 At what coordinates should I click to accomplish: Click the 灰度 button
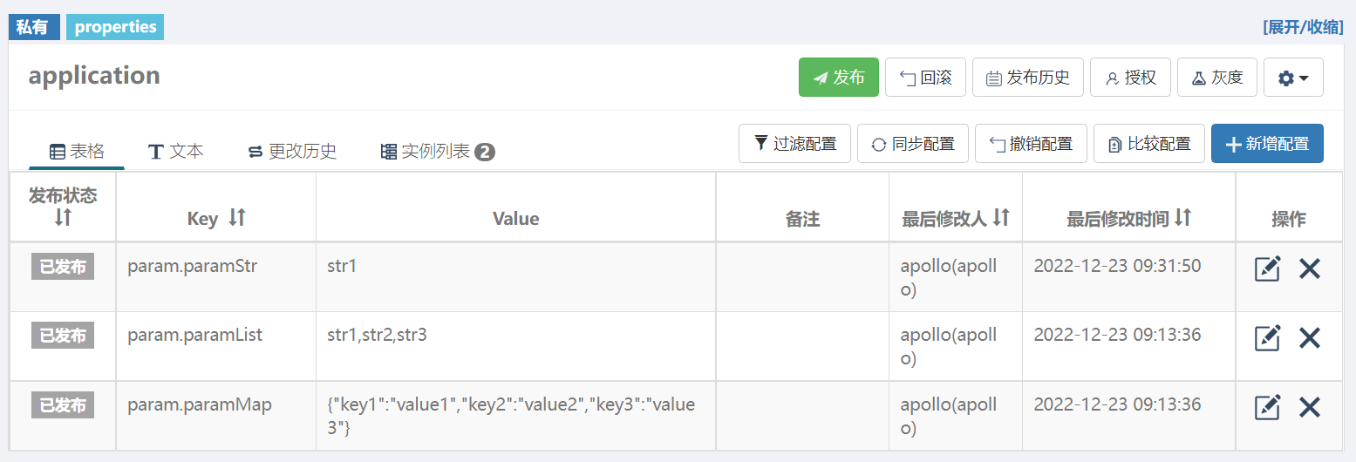tap(1217, 78)
